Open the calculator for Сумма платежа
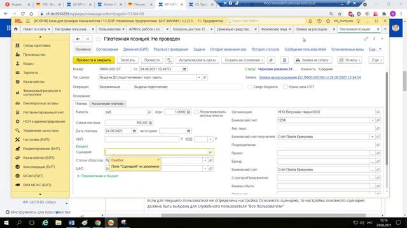The height and width of the screenshot is (228, 407). click(150, 123)
